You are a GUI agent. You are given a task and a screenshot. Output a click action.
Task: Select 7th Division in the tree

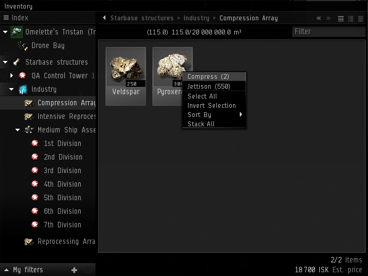pos(48,225)
